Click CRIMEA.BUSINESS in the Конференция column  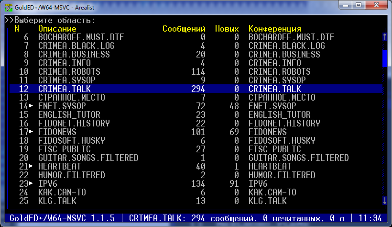pos(284,54)
